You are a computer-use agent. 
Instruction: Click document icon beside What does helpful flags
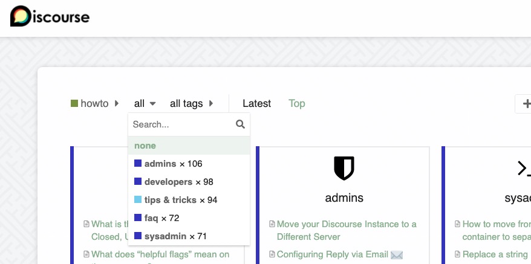pos(86,254)
